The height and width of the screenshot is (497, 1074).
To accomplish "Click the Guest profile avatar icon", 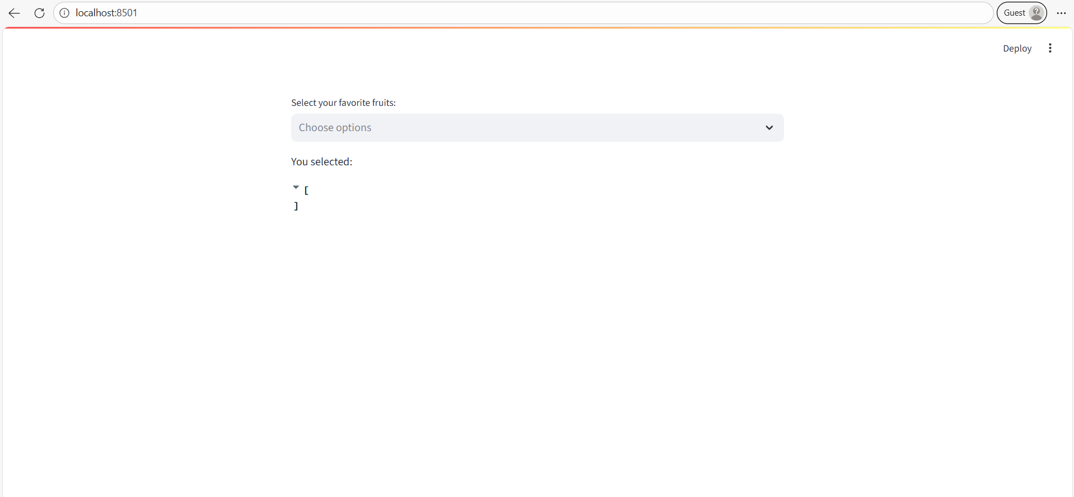I will tap(1036, 13).
